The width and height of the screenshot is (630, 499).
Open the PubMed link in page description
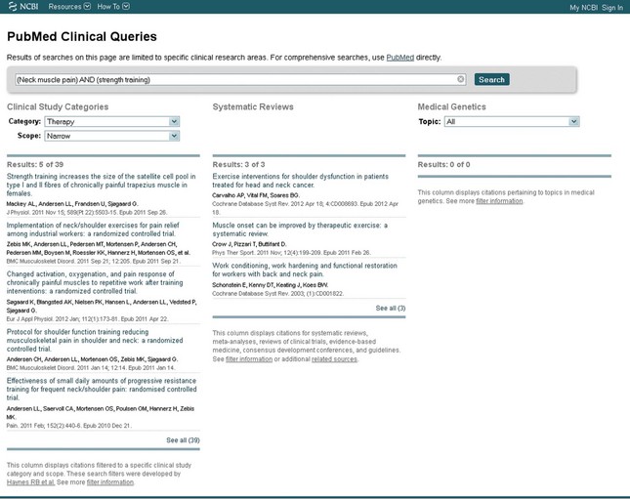pos(399,58)
